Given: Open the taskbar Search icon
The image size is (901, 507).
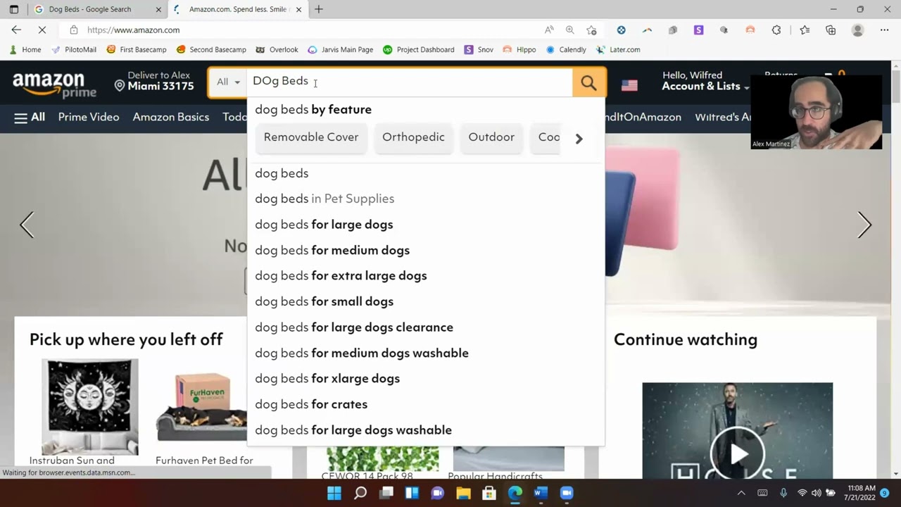Looking at the screenshot, I should click(360, 493).
